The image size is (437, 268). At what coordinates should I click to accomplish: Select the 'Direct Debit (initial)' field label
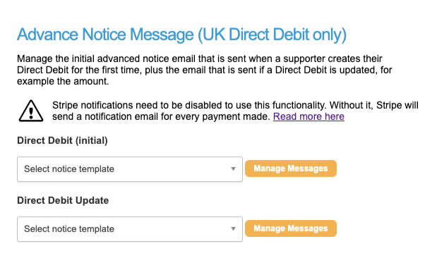(x=62, y=140)
